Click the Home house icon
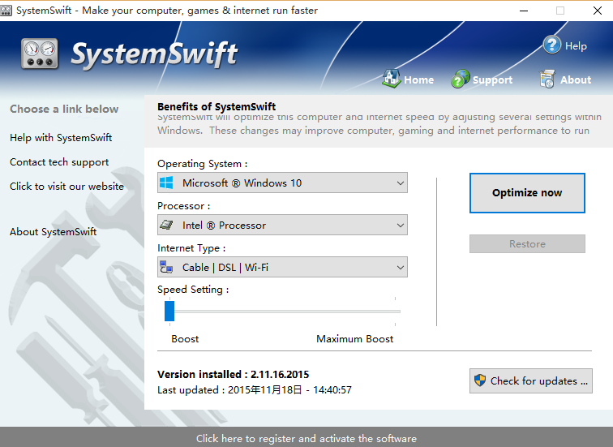The height and width of the screenshot is (447, 613). pos(392,79)
